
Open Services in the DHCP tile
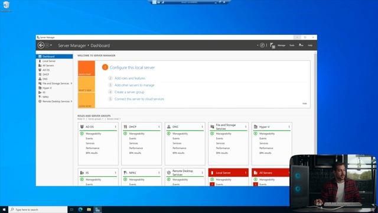click(133, 143)
